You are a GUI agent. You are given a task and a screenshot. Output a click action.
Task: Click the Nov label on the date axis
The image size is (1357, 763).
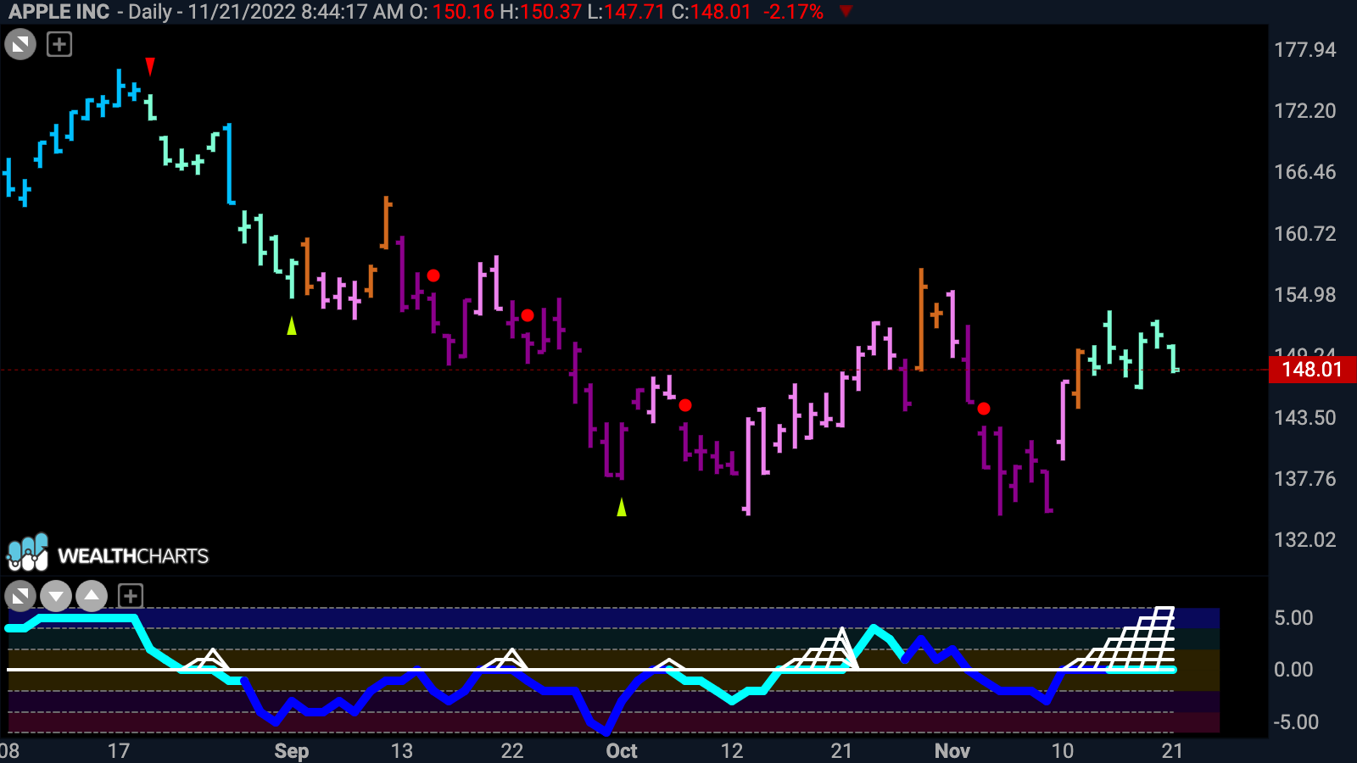click(952, 751)
